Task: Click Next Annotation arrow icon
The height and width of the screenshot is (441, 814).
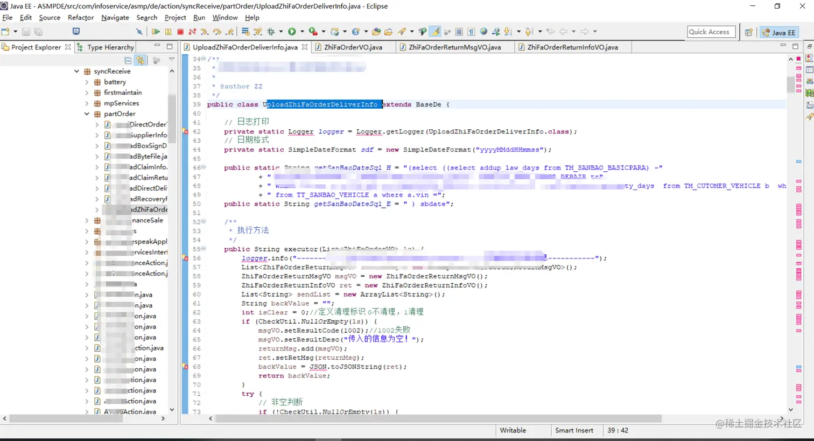Action: (x=507, y=32)
